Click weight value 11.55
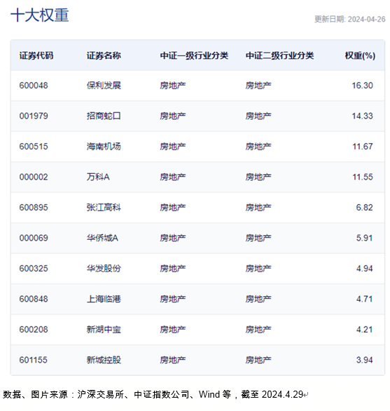 coord(363,177)
